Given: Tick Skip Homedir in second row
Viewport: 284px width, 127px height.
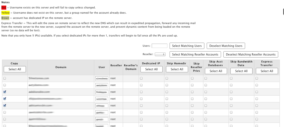Looking at the screenshot, I should click(167, 85).
